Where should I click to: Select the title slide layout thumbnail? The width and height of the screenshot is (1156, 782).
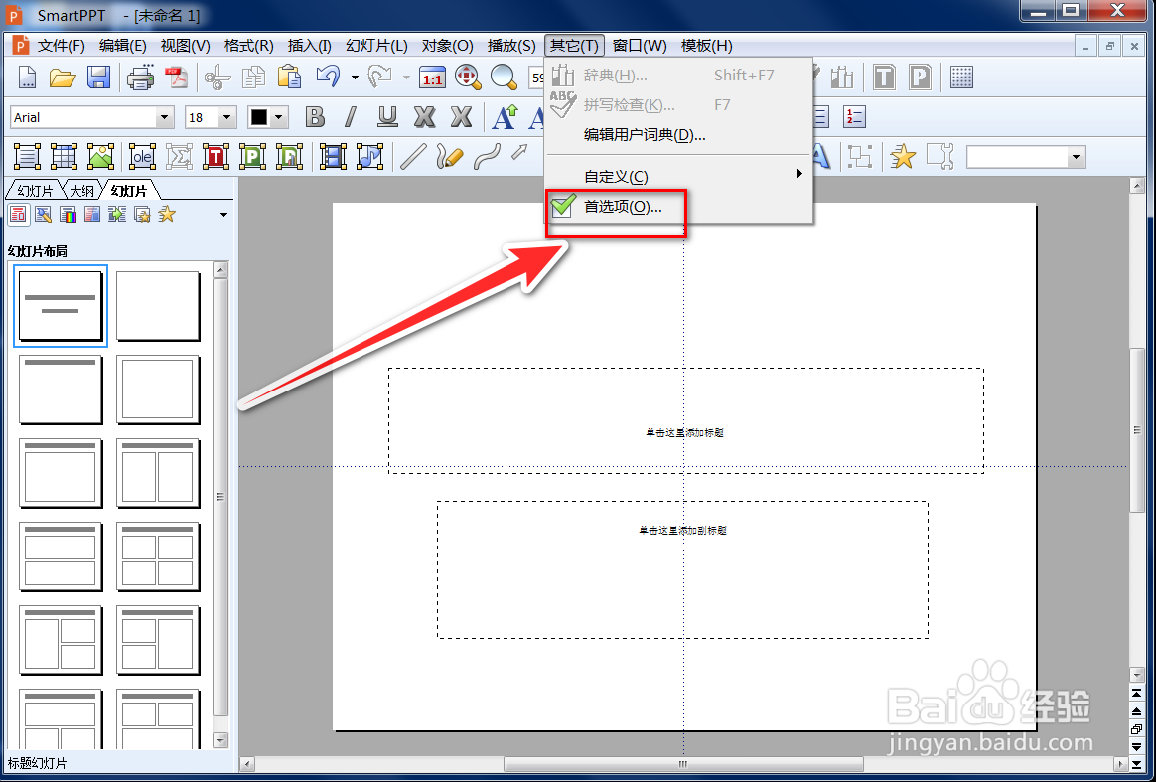point(61,305)
